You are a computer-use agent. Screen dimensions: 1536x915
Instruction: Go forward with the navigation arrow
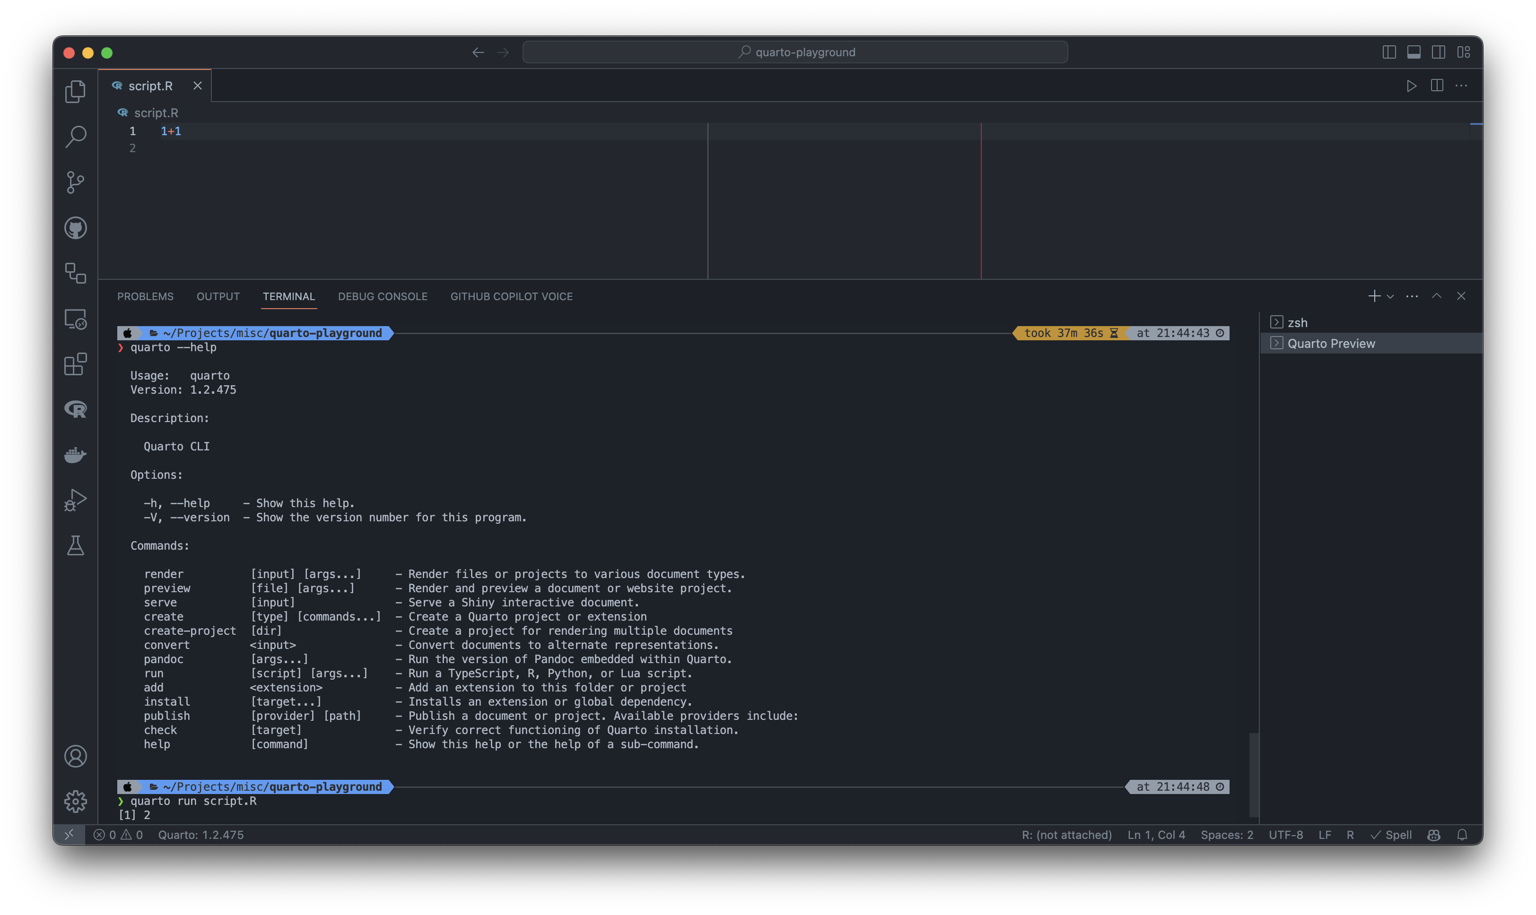pyautogui.click(x=503, y=52)
